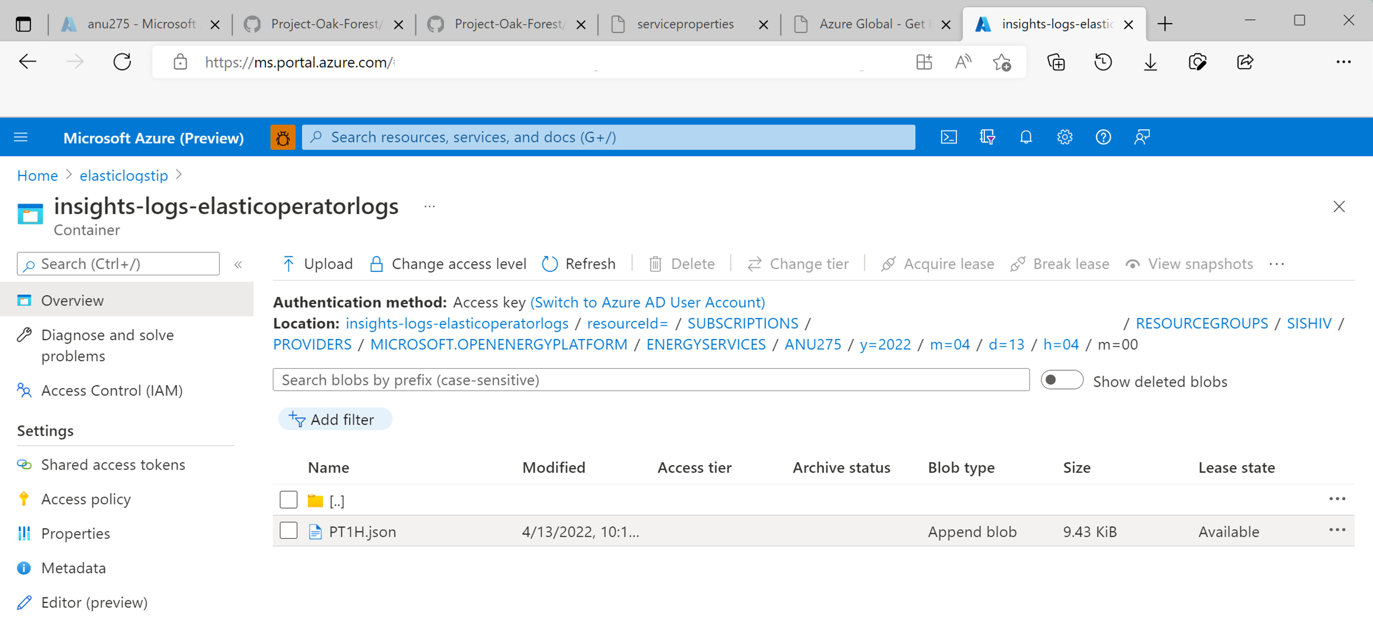Select the parent folder [..] checkbox
The width and height of the screenshot is (1373, 637).
(x=288, y=499)
